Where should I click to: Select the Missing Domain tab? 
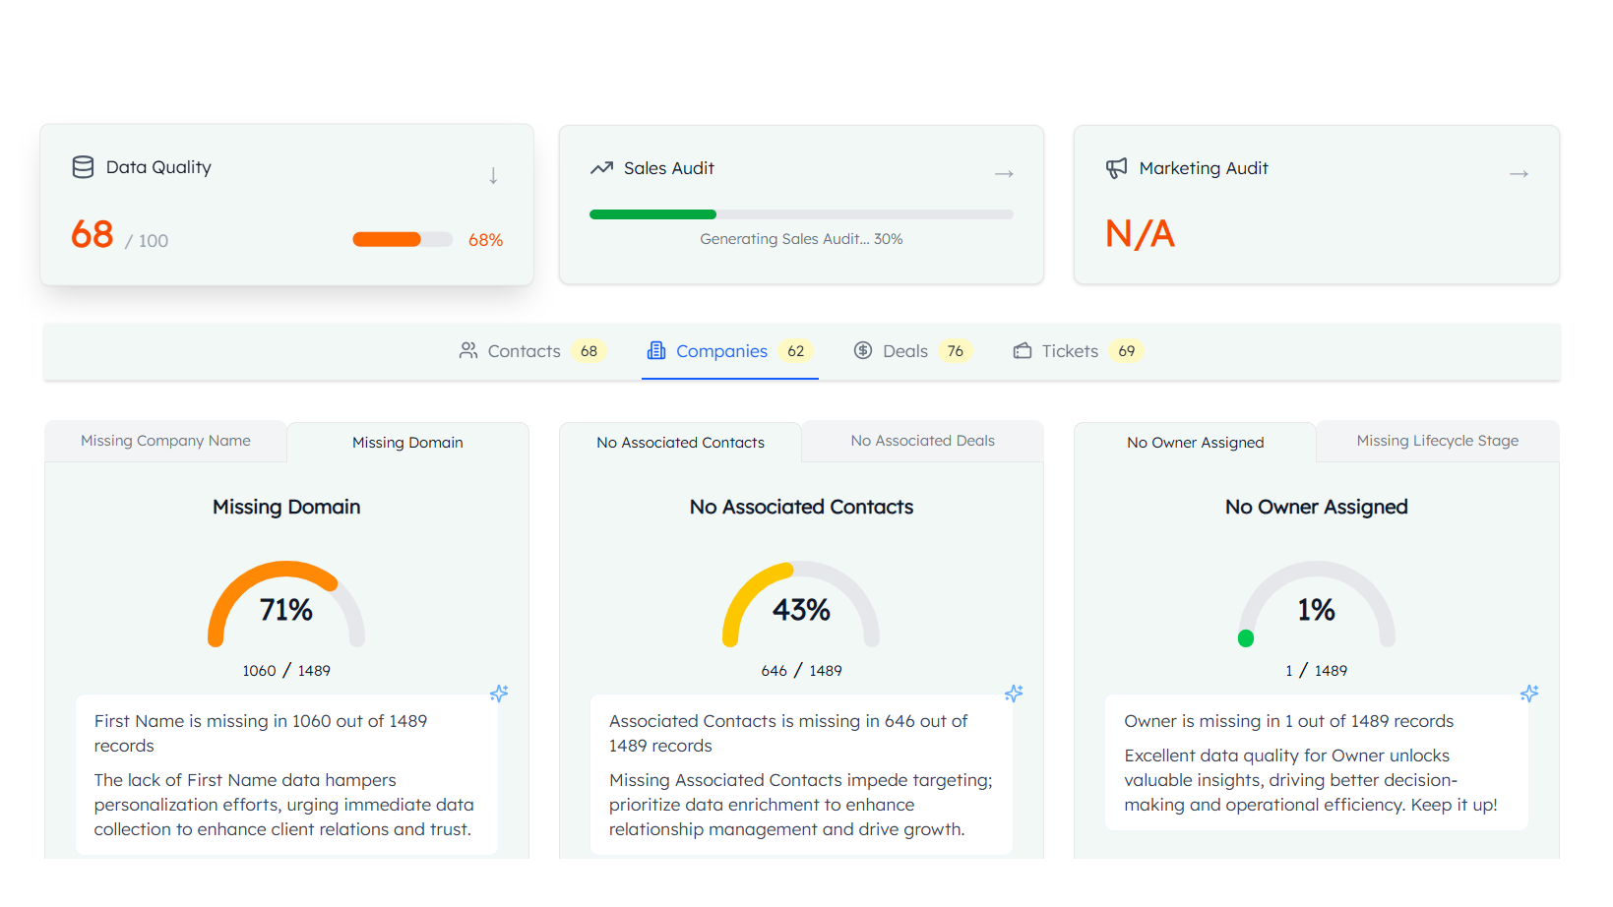tap(407, 443)
